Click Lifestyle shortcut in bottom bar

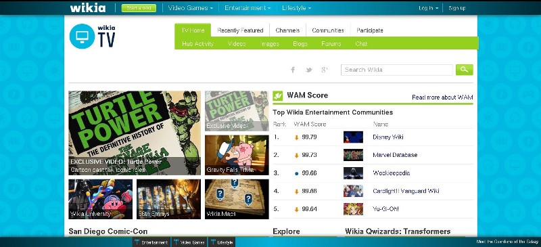tap(222, 242)
